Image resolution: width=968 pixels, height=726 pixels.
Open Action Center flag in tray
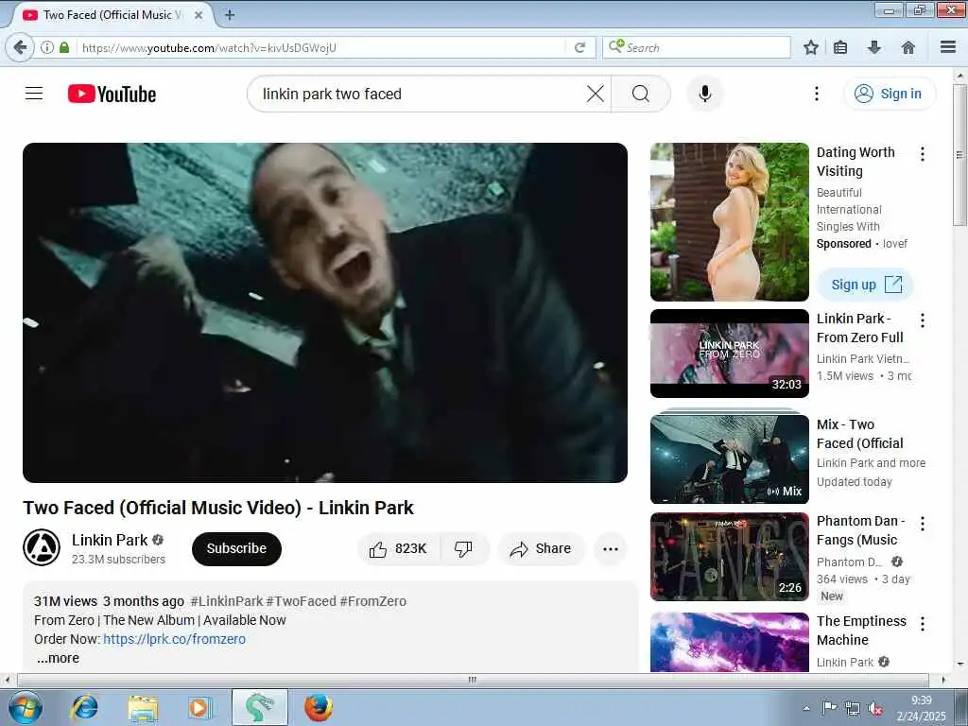tap(829, 708)
